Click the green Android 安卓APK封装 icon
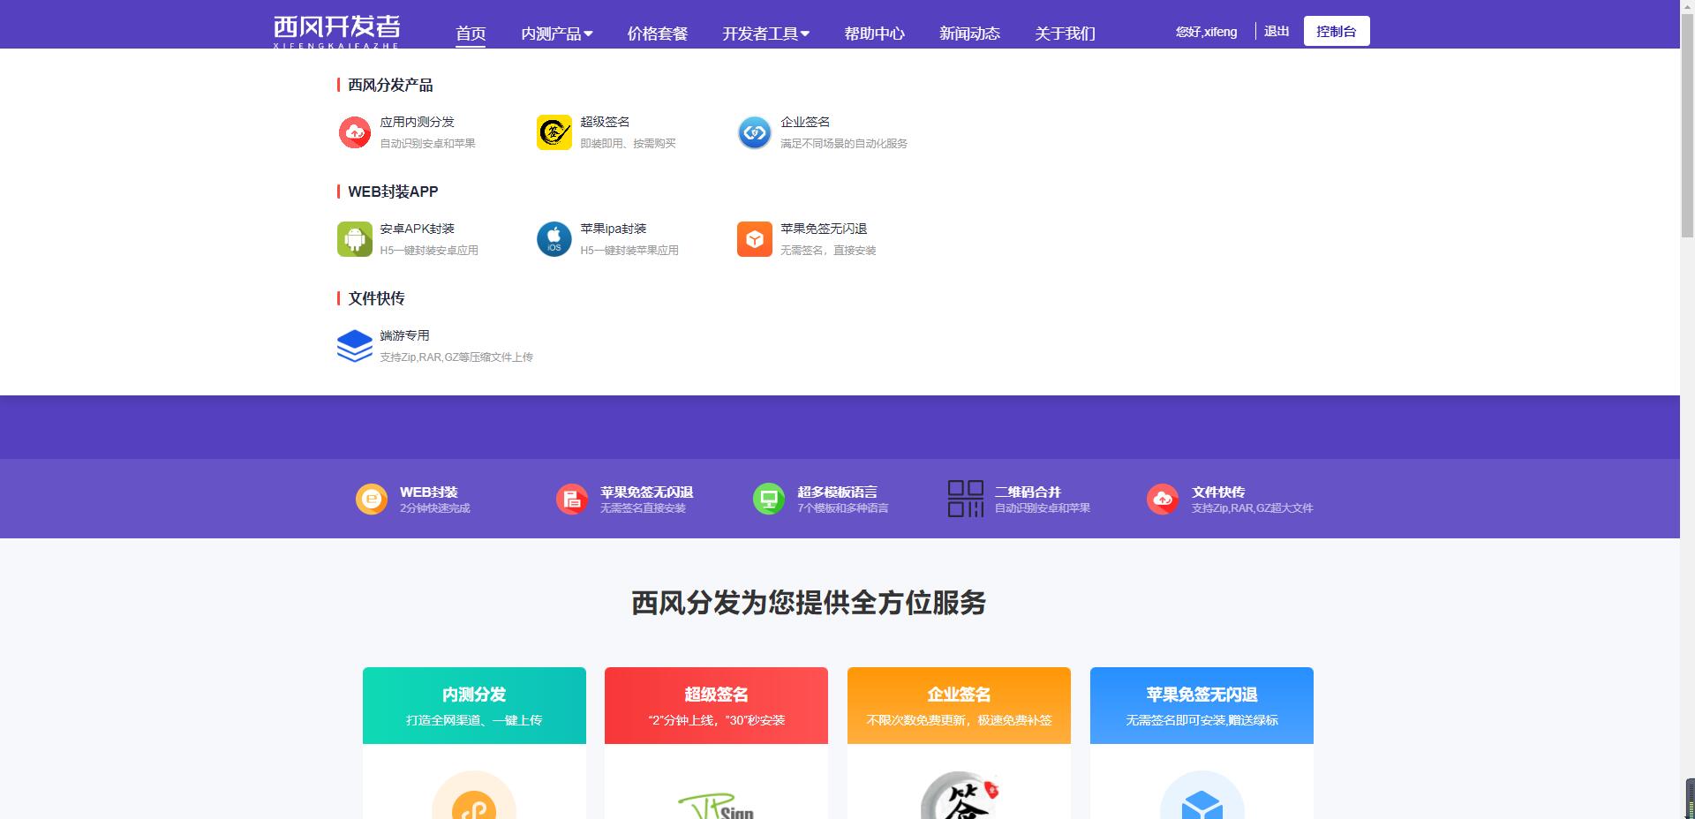 pyautogui.click(x=354, y=239)
